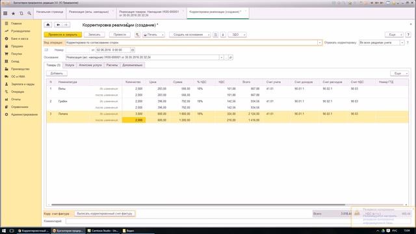Click the Администрирование gear icon
416x234 pixels.
[6, 114]
